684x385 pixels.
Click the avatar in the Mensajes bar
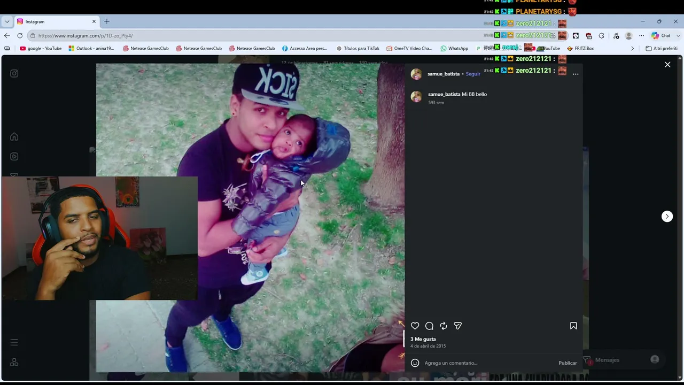655,359
